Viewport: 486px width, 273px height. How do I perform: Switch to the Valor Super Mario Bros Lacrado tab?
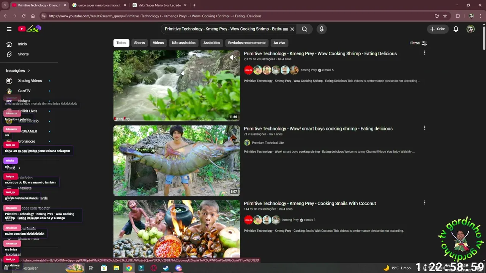(159, 5)
